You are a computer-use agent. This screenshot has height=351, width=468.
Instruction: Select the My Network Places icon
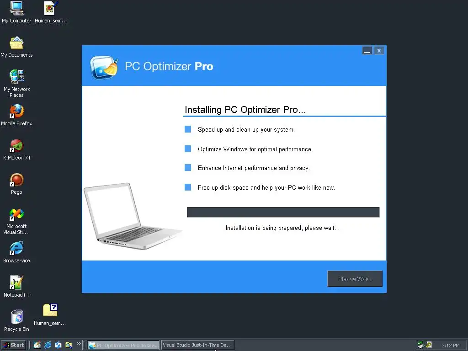click(16, 84)
